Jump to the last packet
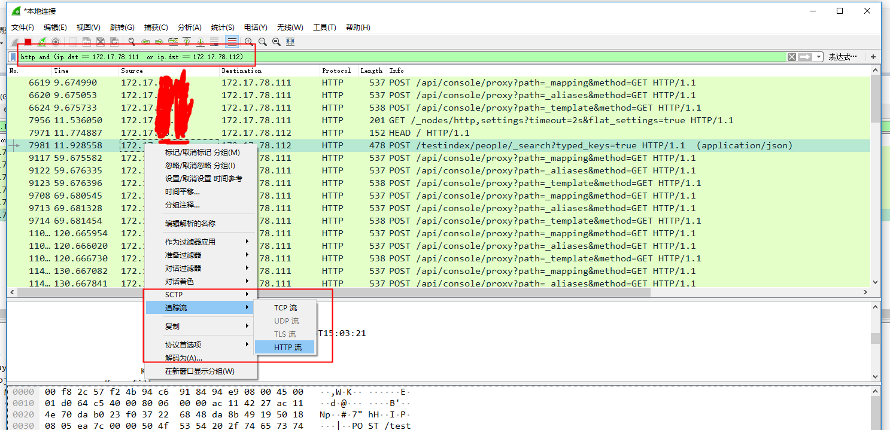 [201, 42]
